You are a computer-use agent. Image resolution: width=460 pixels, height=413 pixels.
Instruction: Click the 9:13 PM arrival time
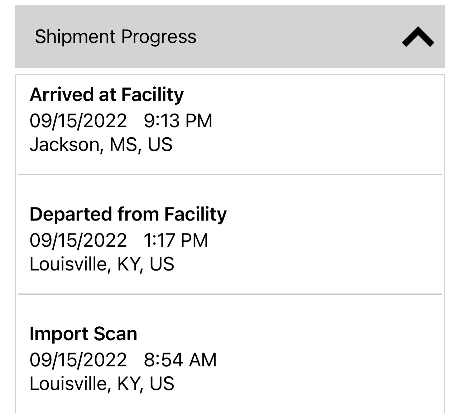pos(178,120)
